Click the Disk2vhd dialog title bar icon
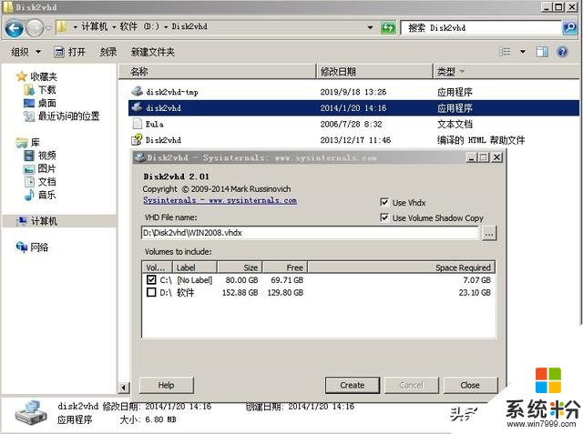 pyautogui.click(x=139, y=157)
